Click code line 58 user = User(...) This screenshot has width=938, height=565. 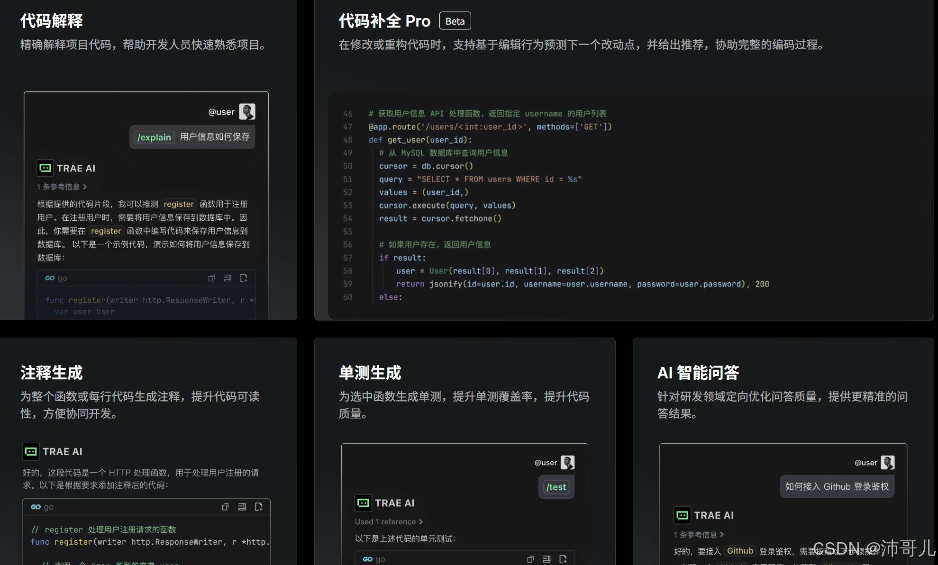500,271
